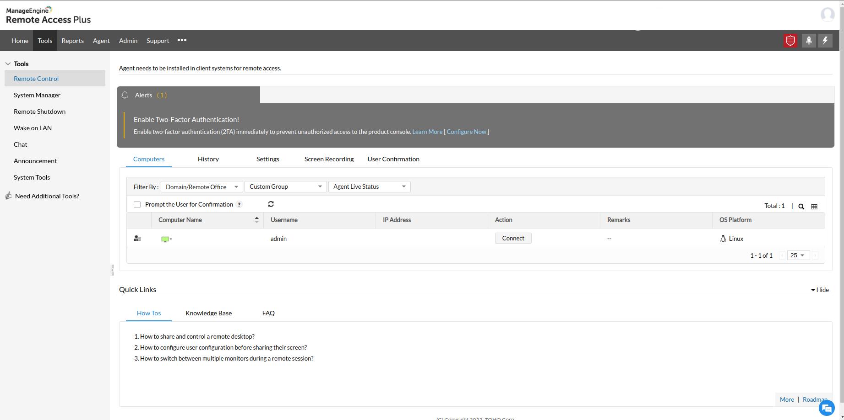Open the Custom Group filter dropdown
This screenshot has width=844, height=420.
tap(286, 186)
